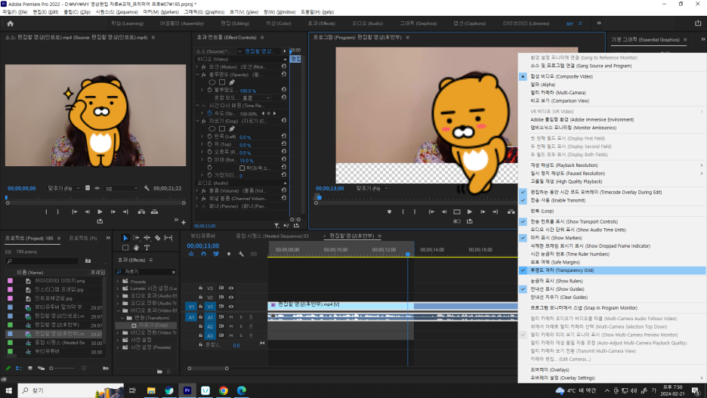Image resolution: width=707 pixels, height=398 pixels.
Task: Open Program monitor Fit zoom dropdown
Action: pyautogui.click(x=372, y=188)
